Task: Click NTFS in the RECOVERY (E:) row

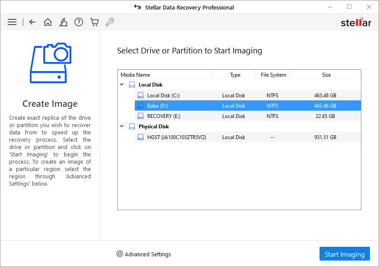Action: [272, 116]
